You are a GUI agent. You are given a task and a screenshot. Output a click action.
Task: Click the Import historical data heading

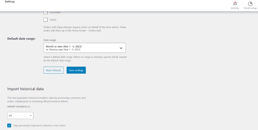pos(26,89)
